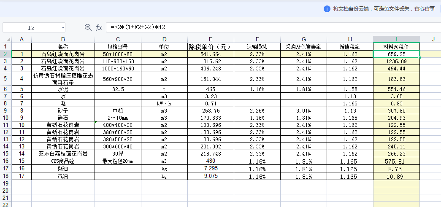Open the Name Box dropdown arrow

click(x=63, y=28)
